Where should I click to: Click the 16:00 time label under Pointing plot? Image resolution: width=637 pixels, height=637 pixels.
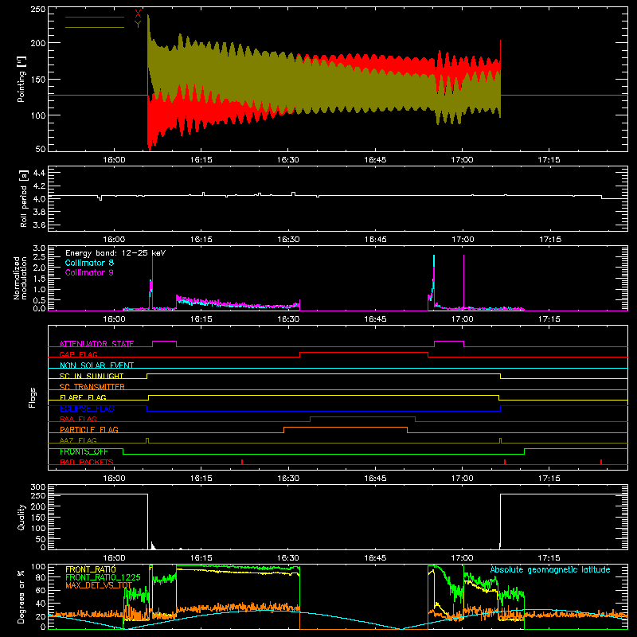(114, 160)
